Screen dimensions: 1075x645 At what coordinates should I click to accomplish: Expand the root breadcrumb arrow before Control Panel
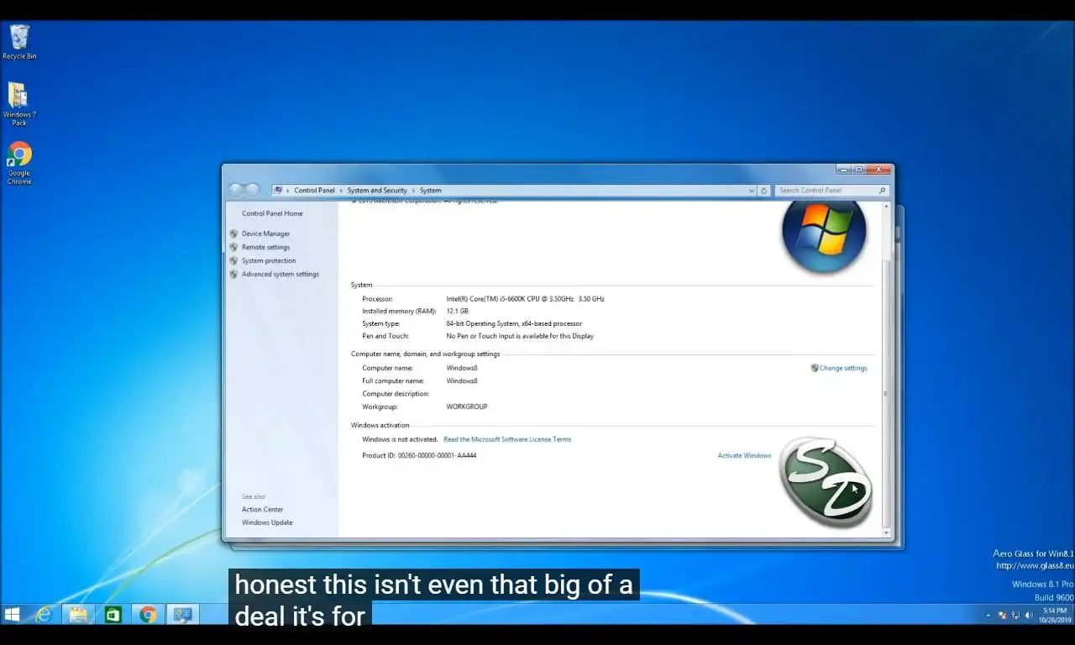click(x=288, y=191)
